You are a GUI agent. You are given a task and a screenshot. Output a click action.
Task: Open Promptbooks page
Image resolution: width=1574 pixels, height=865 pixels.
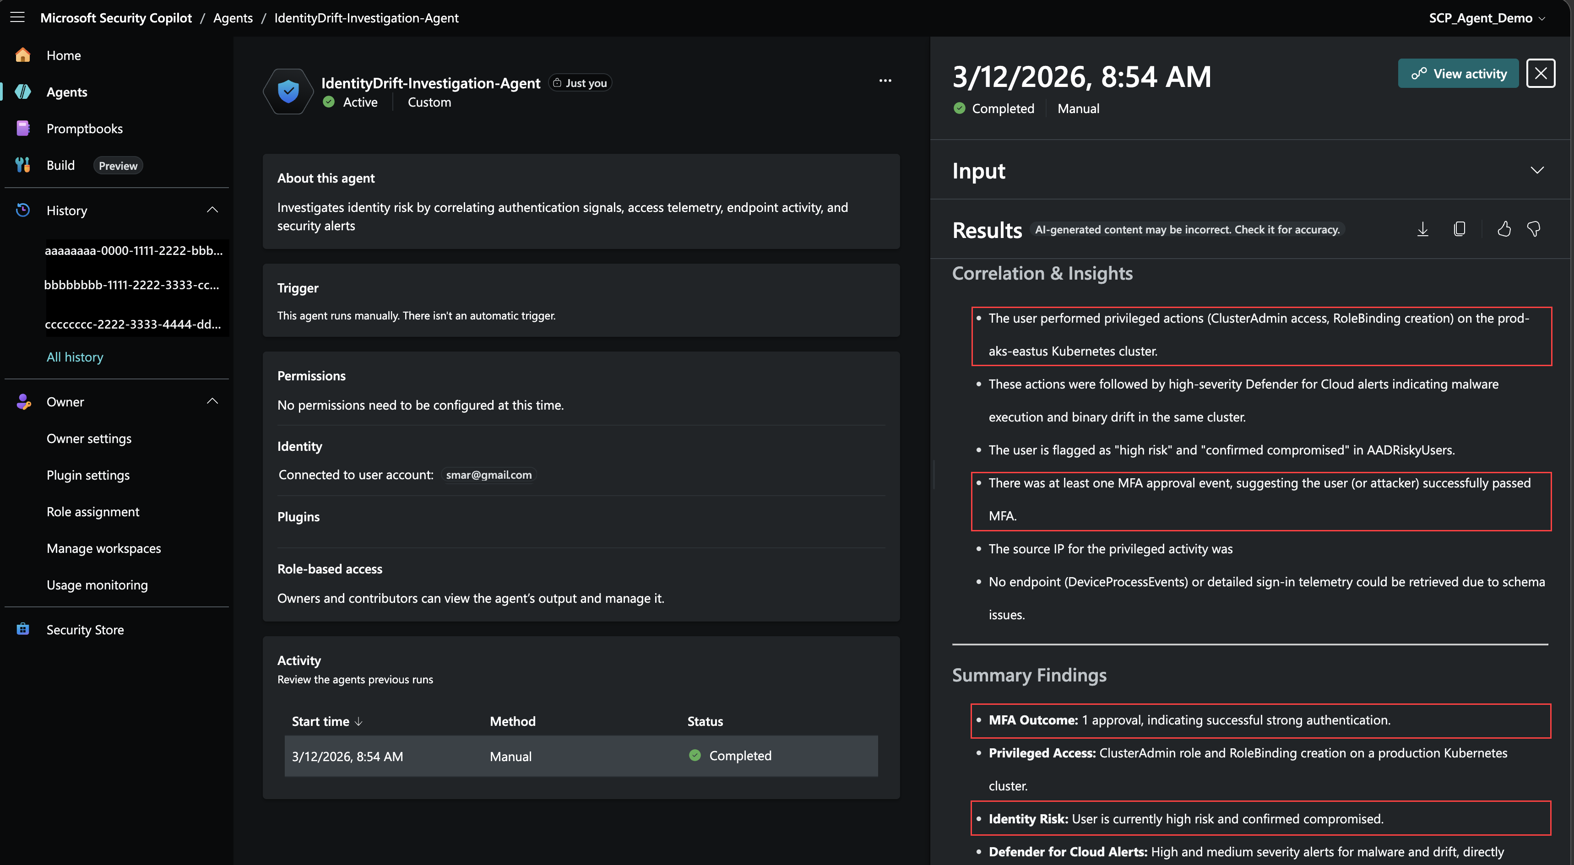(84, 128)
